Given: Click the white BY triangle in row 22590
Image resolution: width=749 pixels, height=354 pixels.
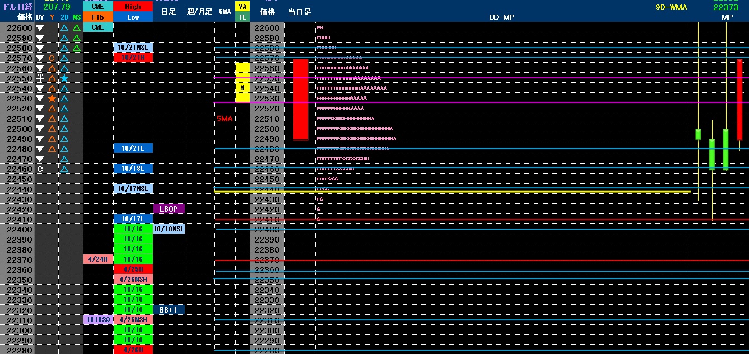Looking at the screenshot, I should pos(40,38).
